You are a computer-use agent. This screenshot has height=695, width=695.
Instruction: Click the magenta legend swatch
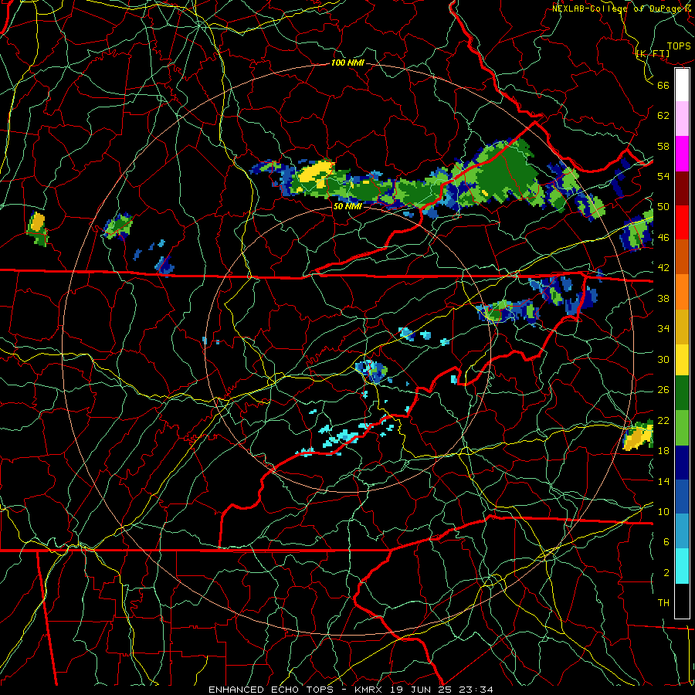point(682,154)
